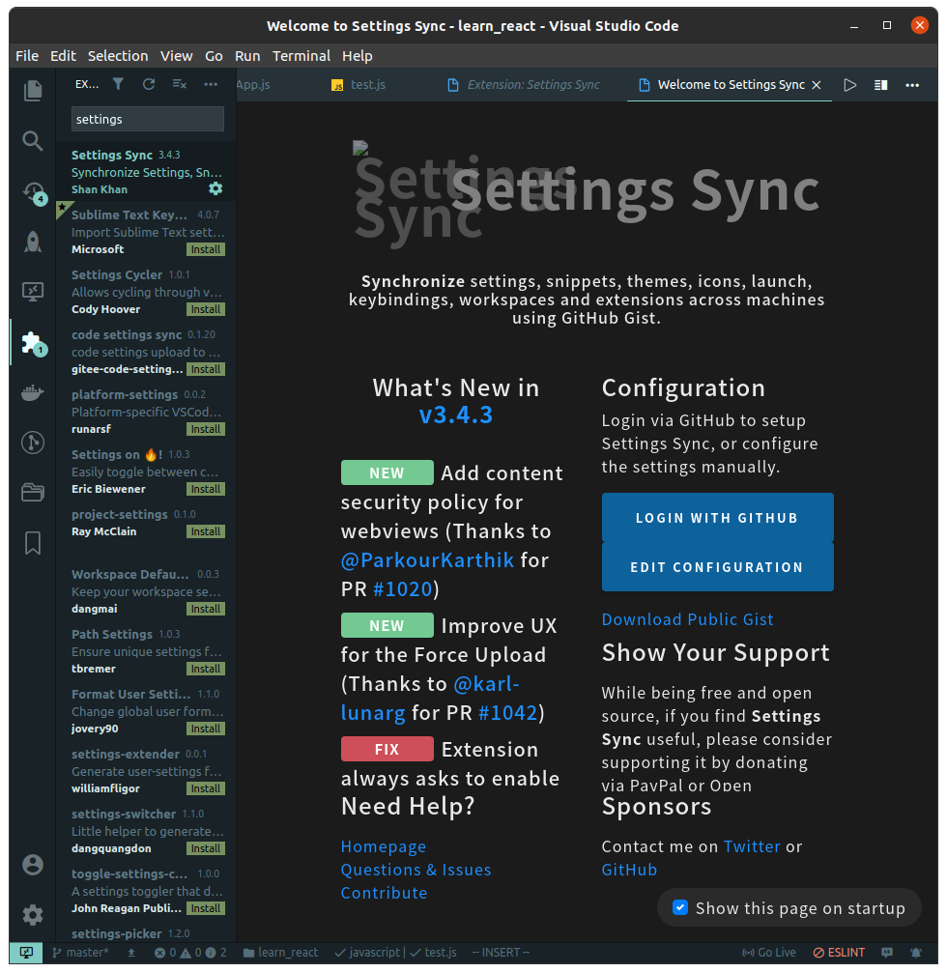Click the master* branch in status bar
The width and height of the screenshot is (947, 973).
[x=80, y=953]
